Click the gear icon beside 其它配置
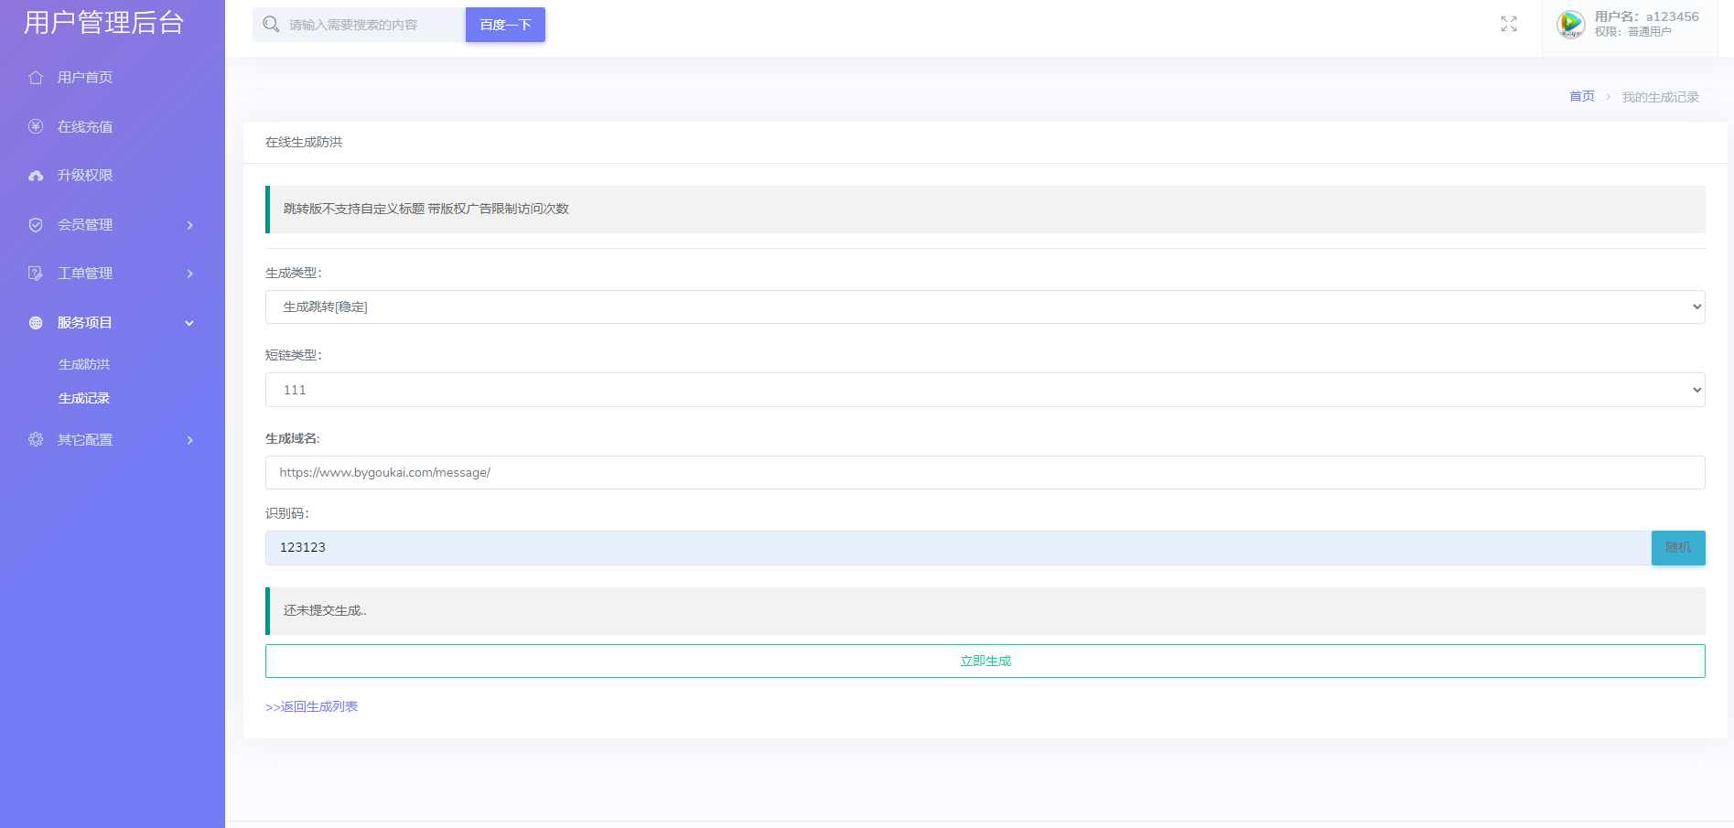 coord(36,440)
